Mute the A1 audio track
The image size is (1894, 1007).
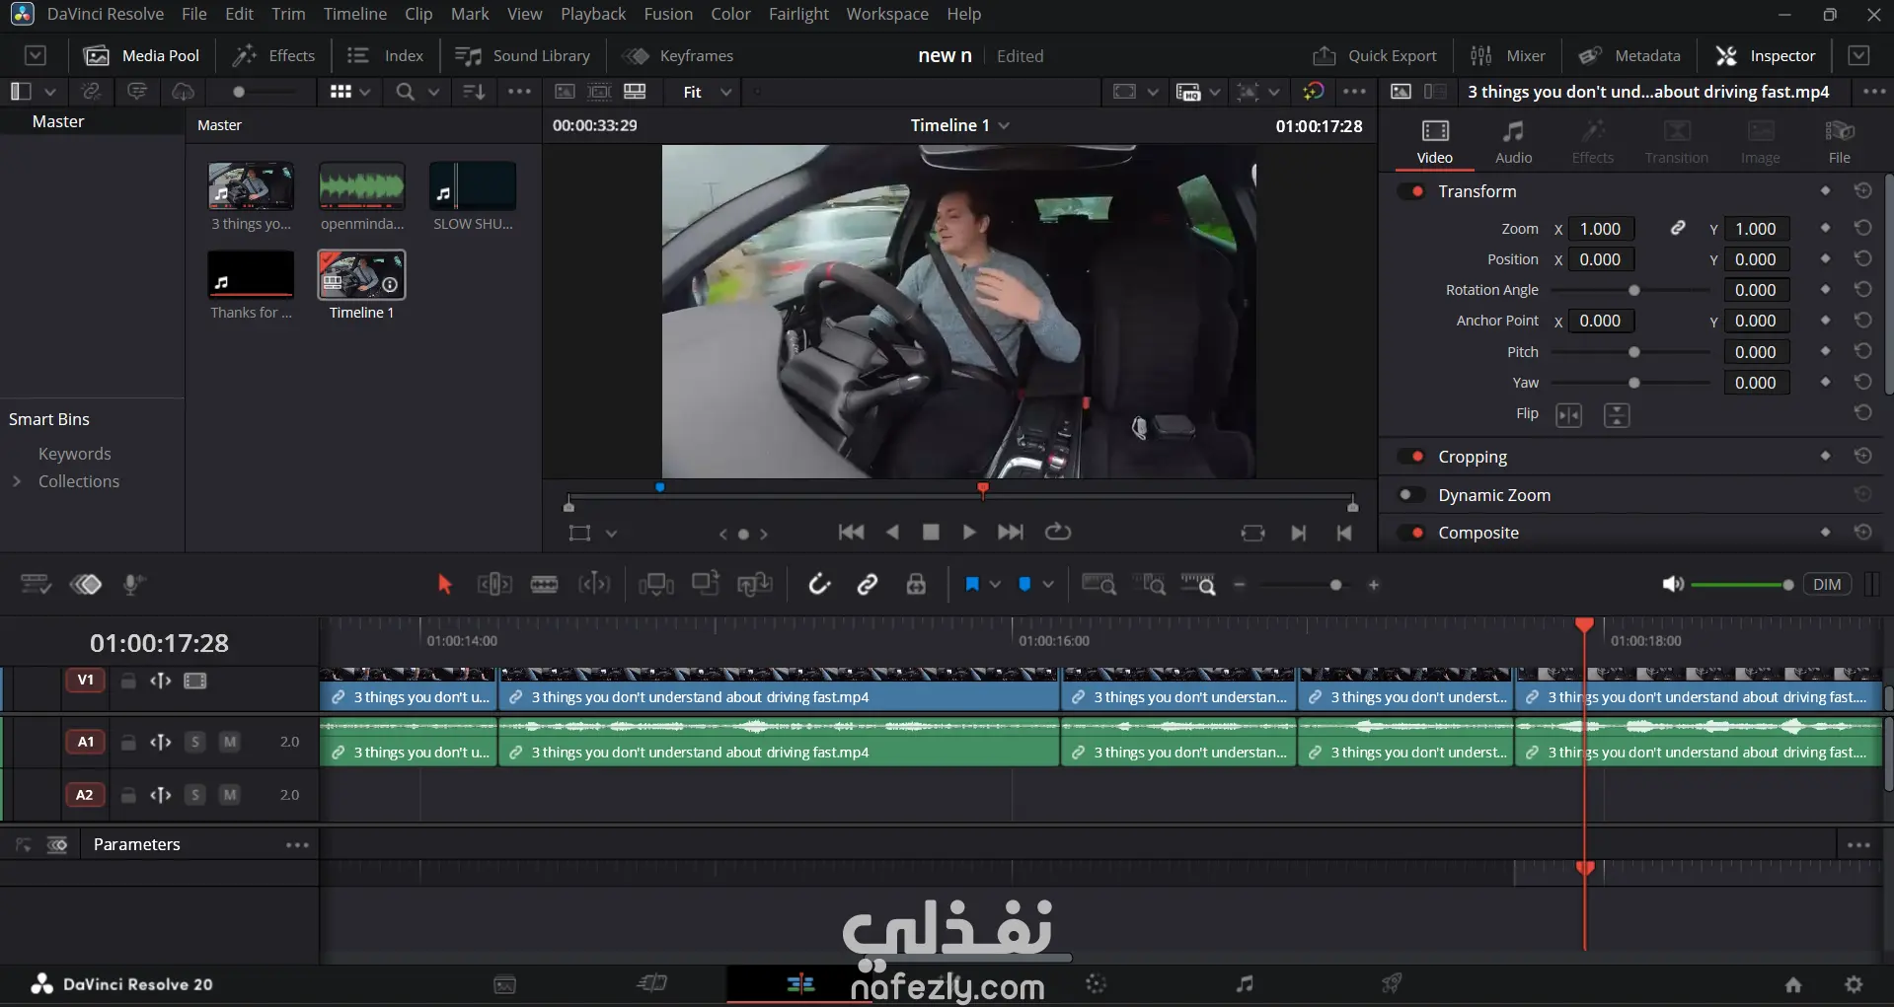[229, 742]
